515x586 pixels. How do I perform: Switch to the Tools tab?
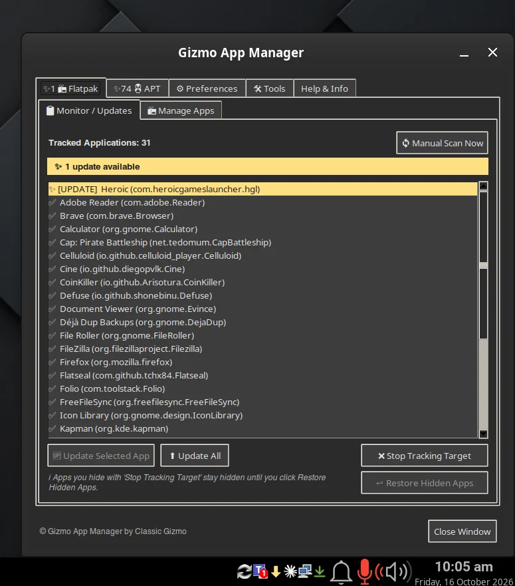point(270,88)
